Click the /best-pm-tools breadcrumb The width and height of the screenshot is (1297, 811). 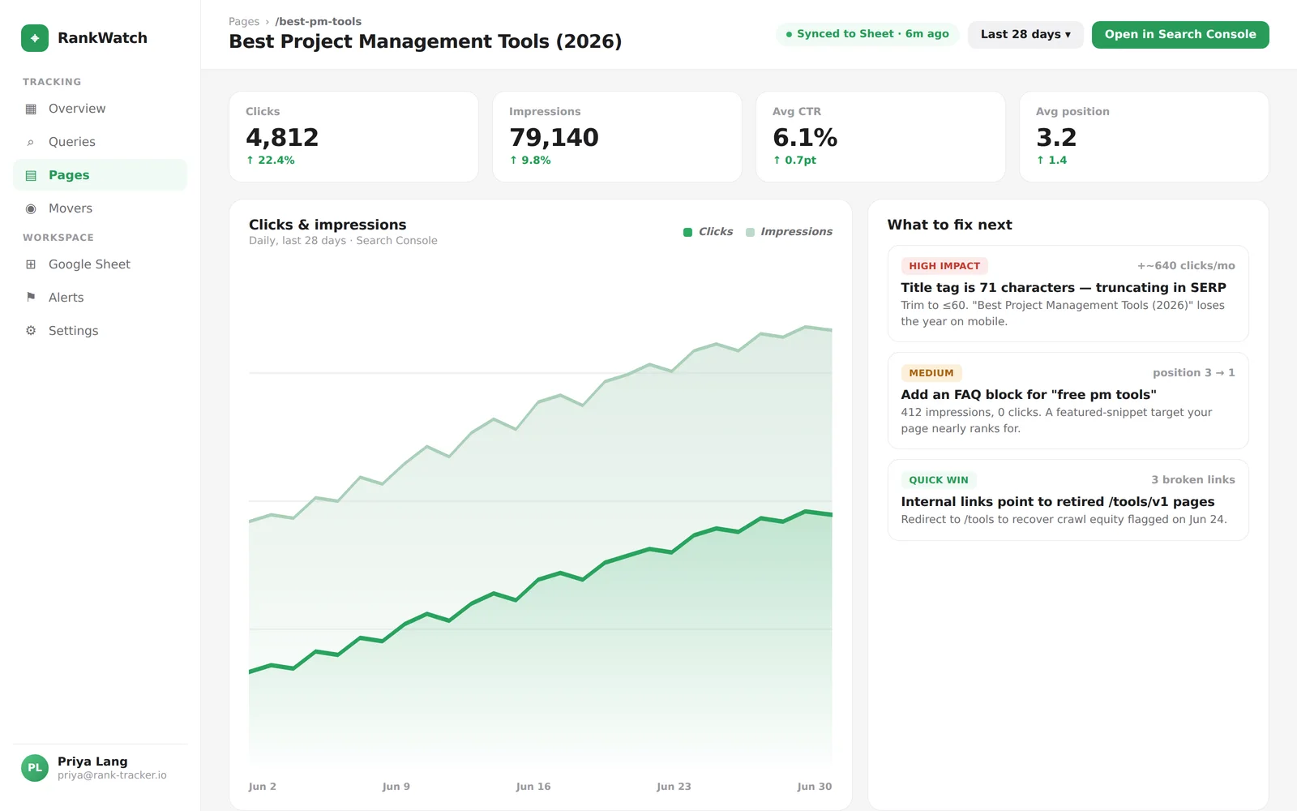click(x=319, y=22)
